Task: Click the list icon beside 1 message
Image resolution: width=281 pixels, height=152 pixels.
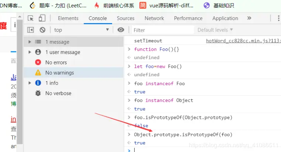Action: coord(38,42)
